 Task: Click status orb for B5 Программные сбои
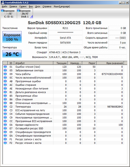click(x=5, y=96)
